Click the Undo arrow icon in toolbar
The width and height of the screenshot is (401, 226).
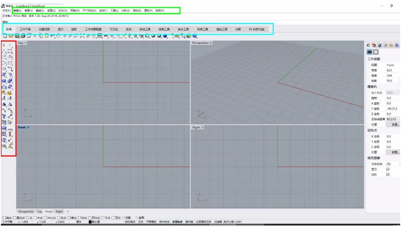pyautogui.click(x=53, y=36)
